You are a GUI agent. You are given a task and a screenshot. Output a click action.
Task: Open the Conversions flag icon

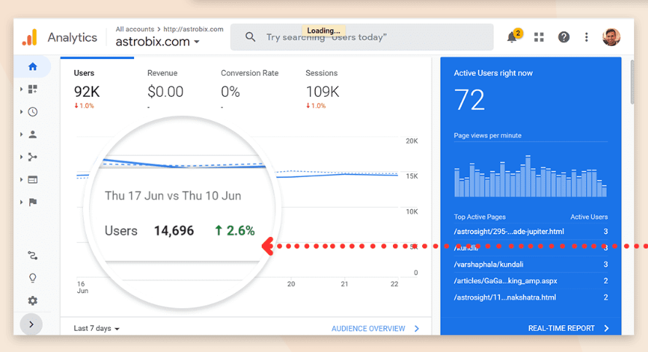click(32, 203)
